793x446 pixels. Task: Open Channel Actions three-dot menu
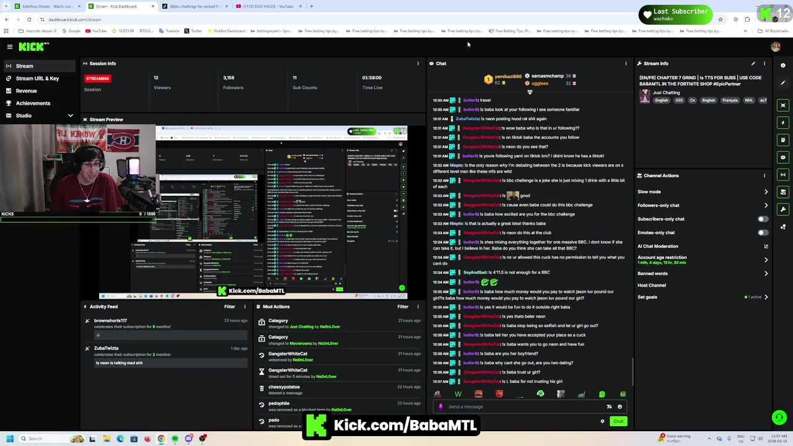pyautogui.click(x=764, y=175)
